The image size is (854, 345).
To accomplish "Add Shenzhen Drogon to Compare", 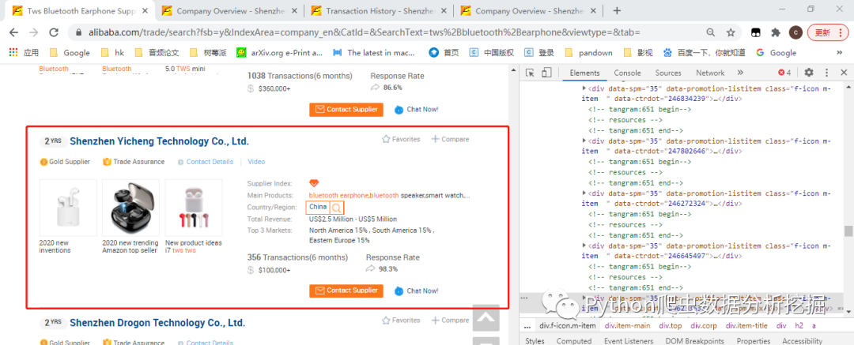I will 450,321.
